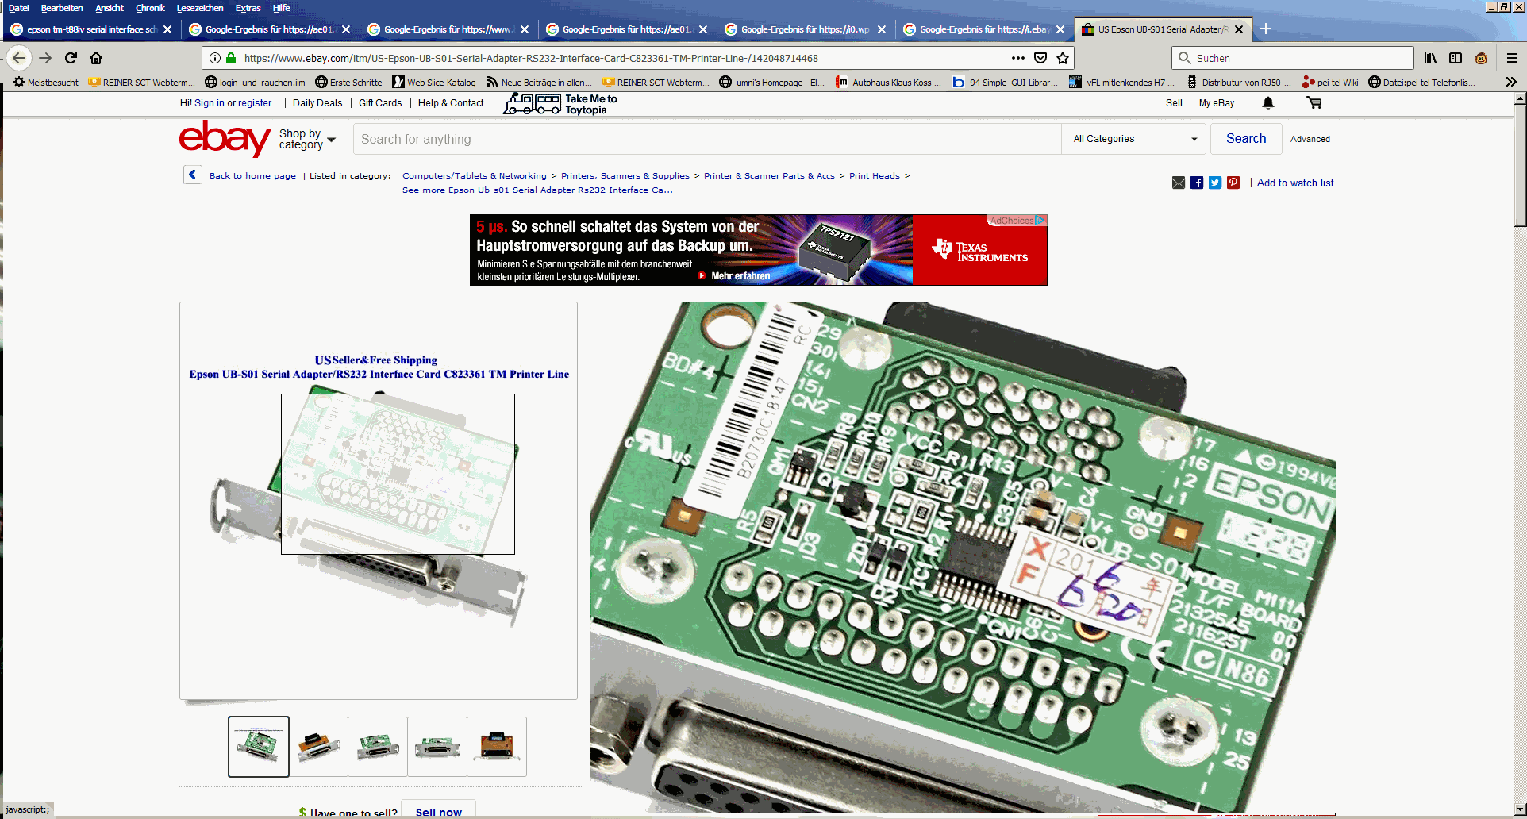Click the Take Me to Toytopia promo

(560, 104)
